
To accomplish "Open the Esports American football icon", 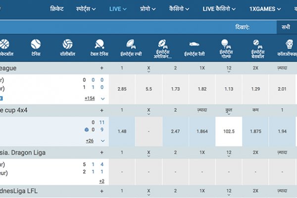I will (x=163, y=44).
